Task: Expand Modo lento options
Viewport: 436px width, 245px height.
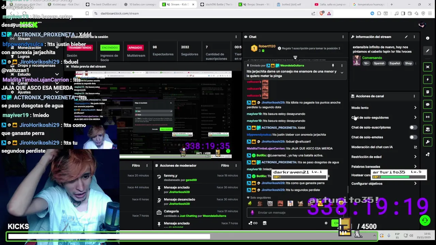Action: coord(415,108)
